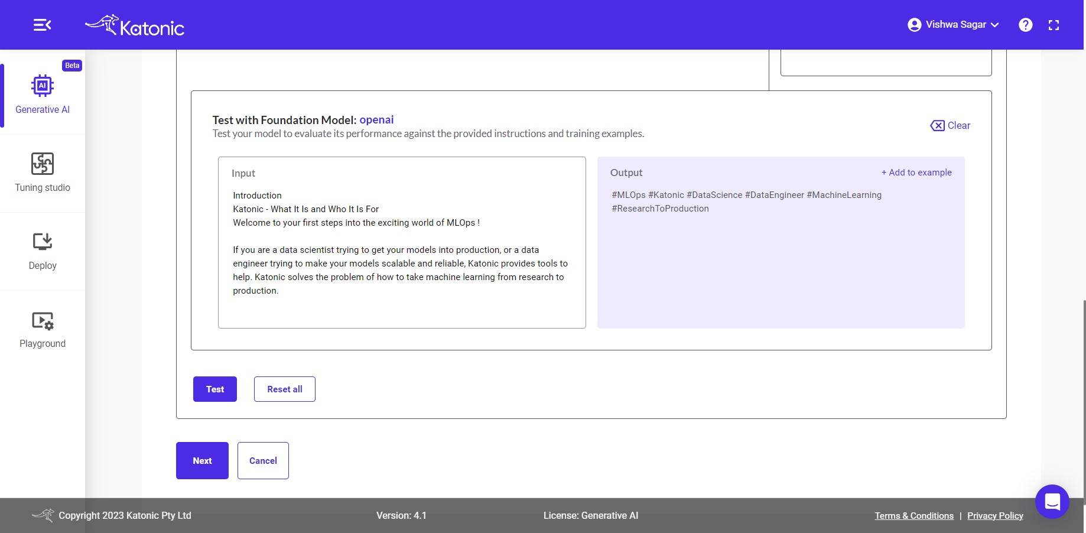The image size is (1086, 533).
Task: Open the chat support bubble icon
Action: (1052, 502)
